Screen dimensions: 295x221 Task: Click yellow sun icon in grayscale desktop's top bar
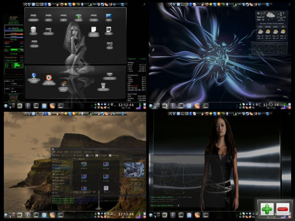click(x=66, y=4)
